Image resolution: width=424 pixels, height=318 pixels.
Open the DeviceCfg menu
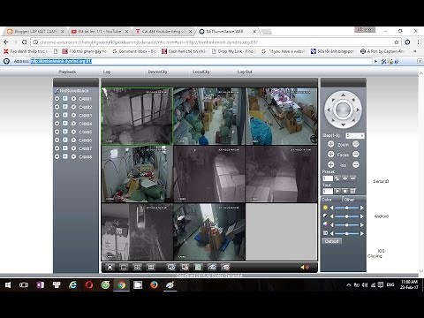(157, 72)
